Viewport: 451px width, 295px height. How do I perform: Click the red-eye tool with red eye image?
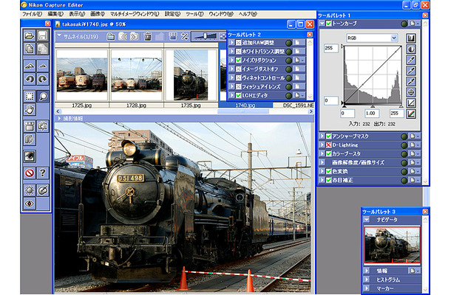(30, 156)
